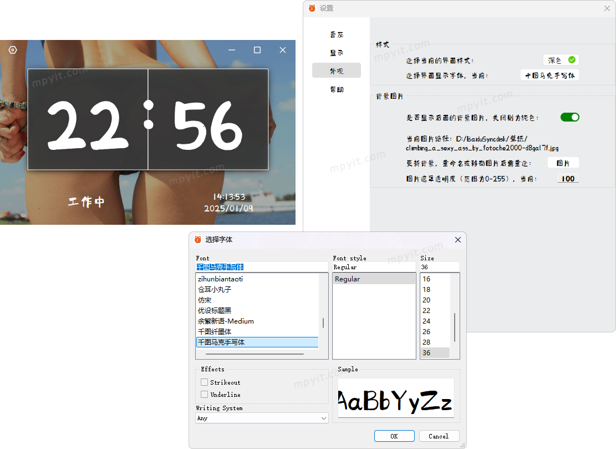Enable the Strikeout checkbox
This screenshot has height=449, width=616.
[204, 382]
